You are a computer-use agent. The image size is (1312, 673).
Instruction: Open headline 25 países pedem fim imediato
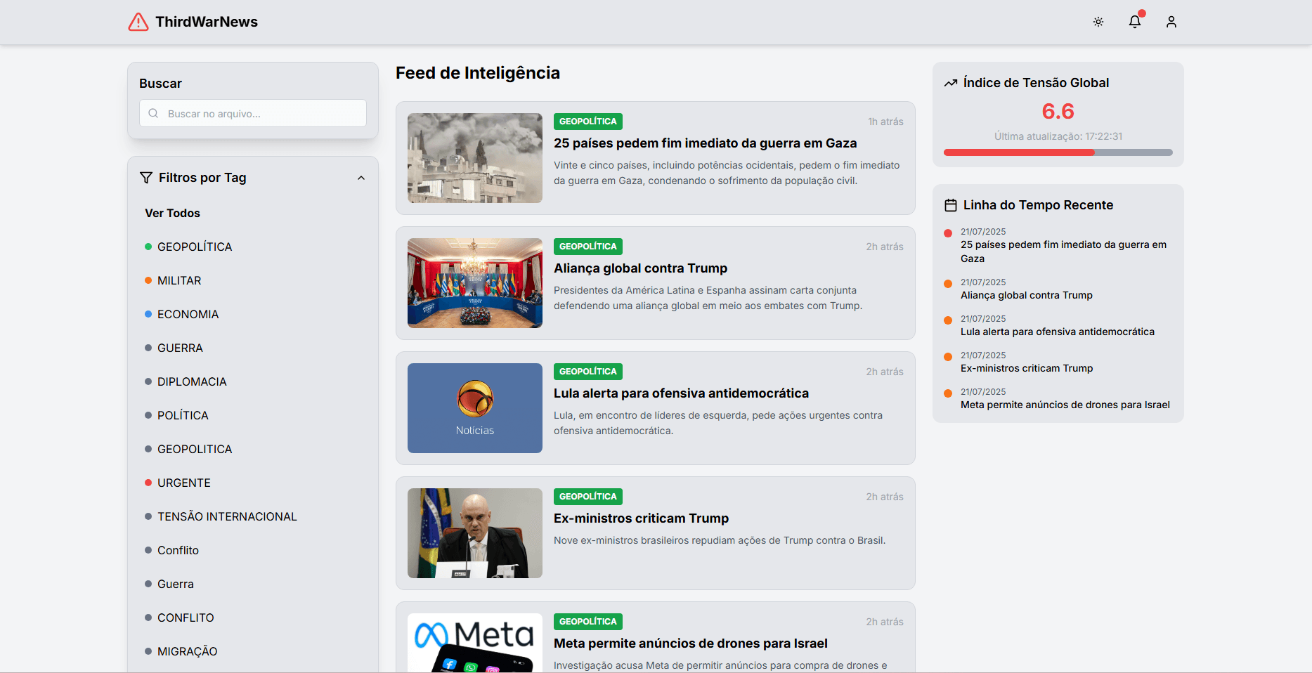click(x=705, y=143)
